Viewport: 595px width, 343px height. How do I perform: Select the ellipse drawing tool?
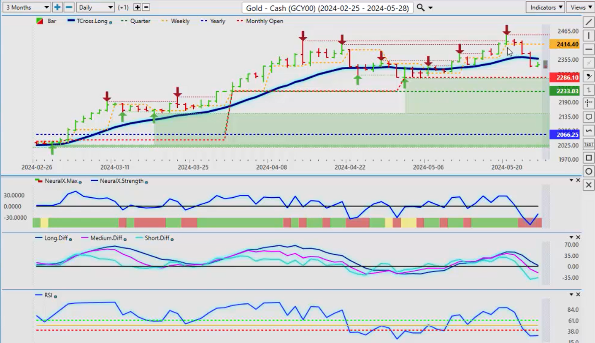point(589,171)
